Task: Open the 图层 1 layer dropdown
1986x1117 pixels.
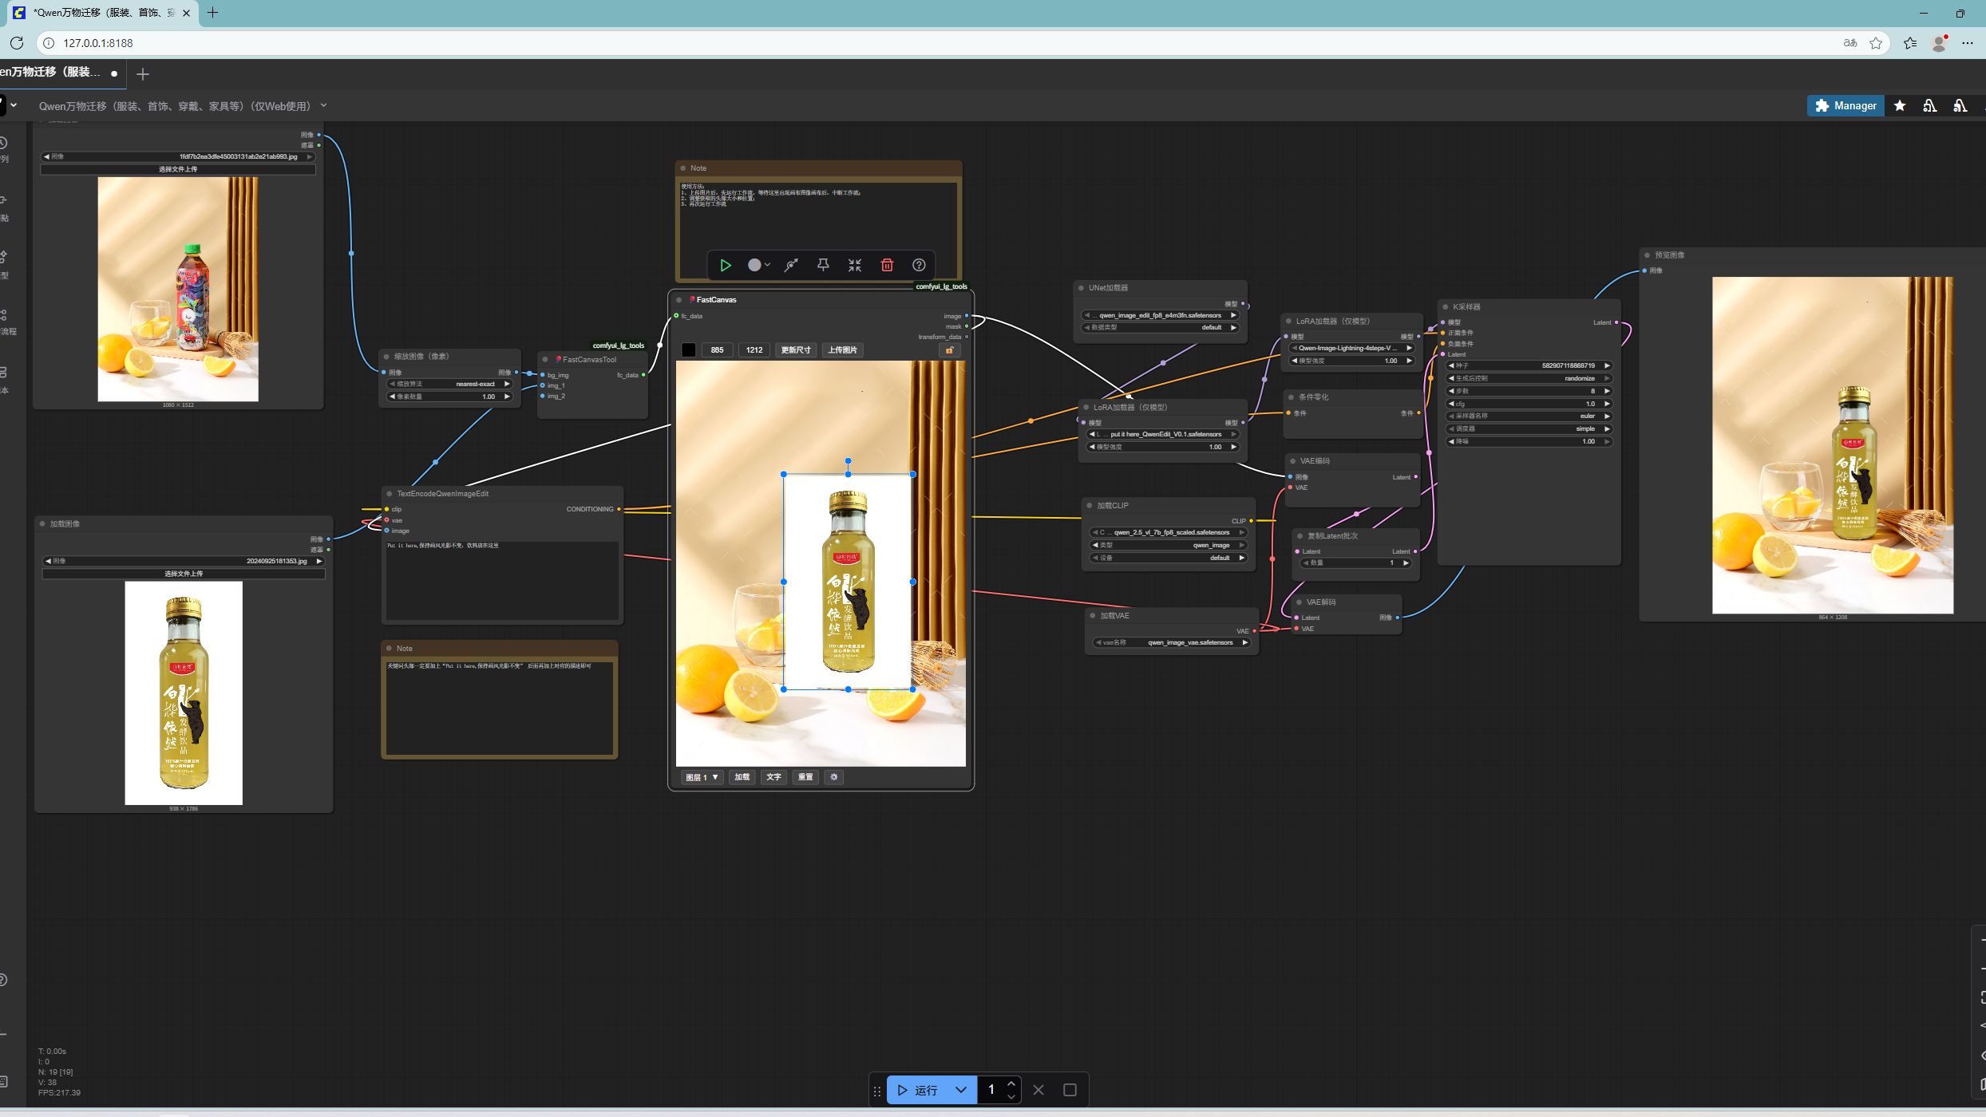Action: [702, 777]
